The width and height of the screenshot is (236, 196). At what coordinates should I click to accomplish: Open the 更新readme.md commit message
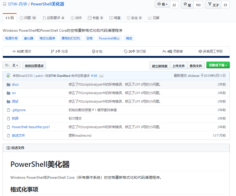[80, 136]
